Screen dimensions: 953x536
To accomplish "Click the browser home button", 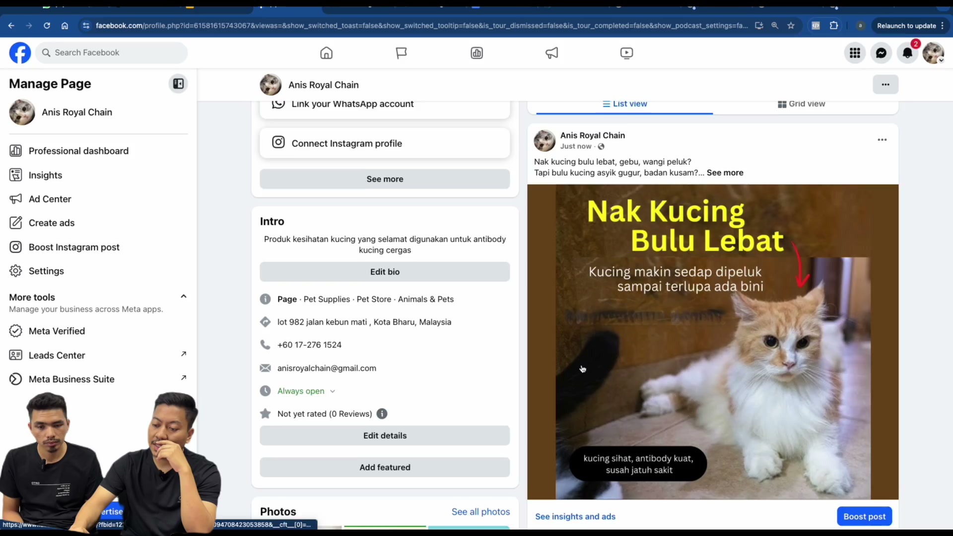I will (65, 25).
